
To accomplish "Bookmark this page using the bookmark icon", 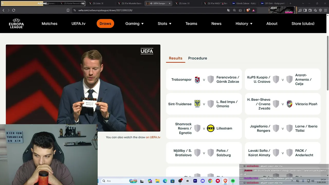I will tap(68, 10).
